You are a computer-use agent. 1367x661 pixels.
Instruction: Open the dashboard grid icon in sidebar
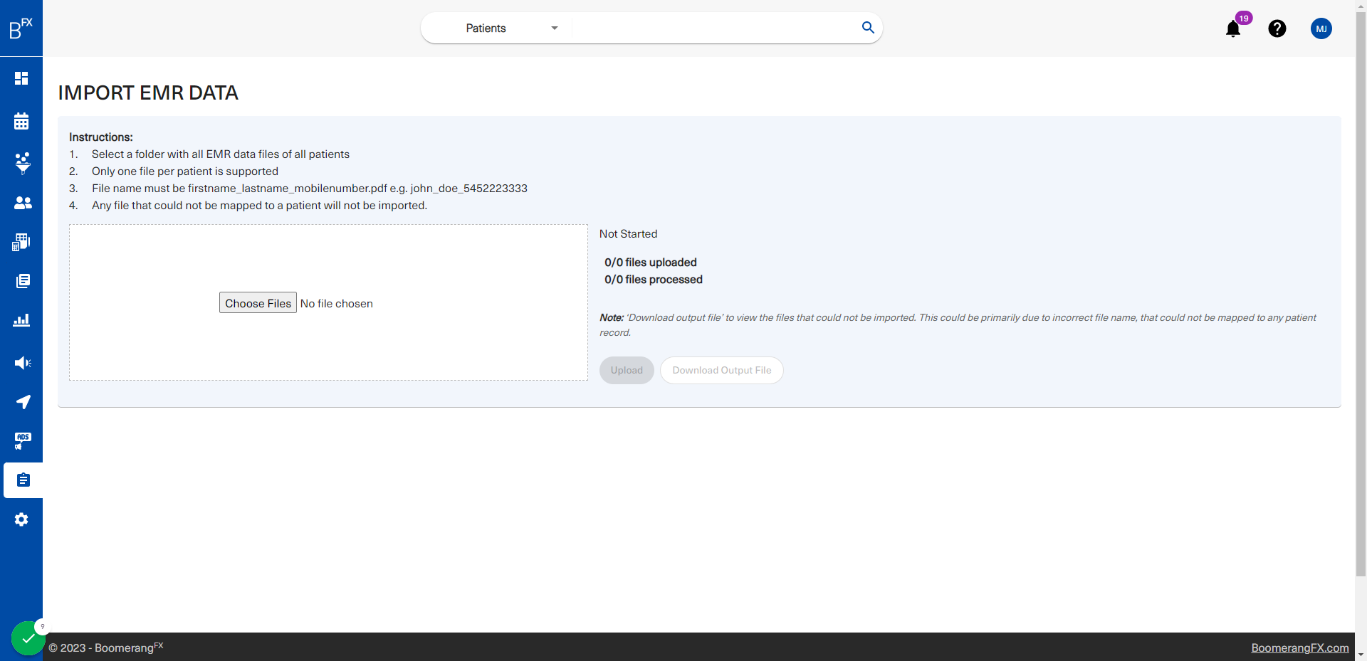pos(21,78)
